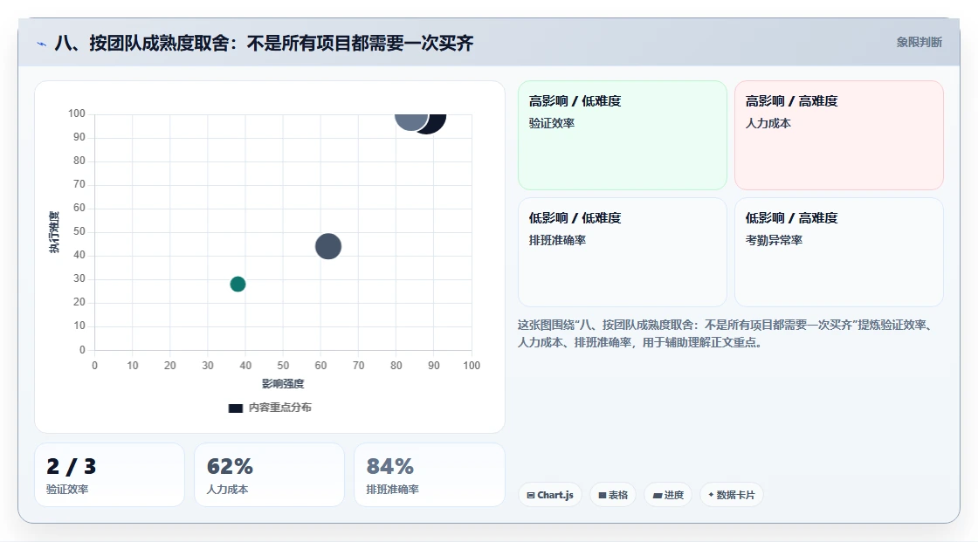This screenshot has width=978, height=542.
Task: Click the small blue icon beside the title
Action: tap(41, 44)
